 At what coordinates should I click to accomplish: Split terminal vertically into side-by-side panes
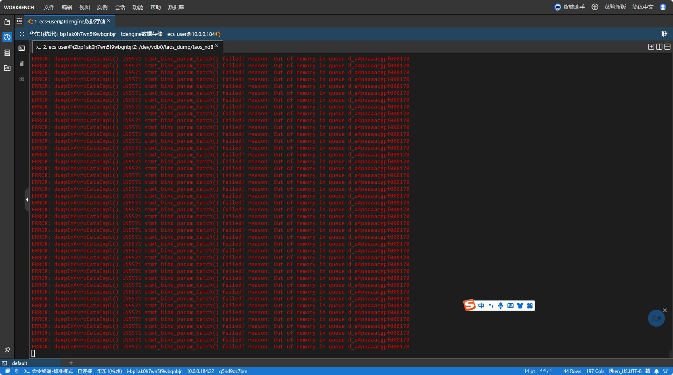[x=659, y=47]
